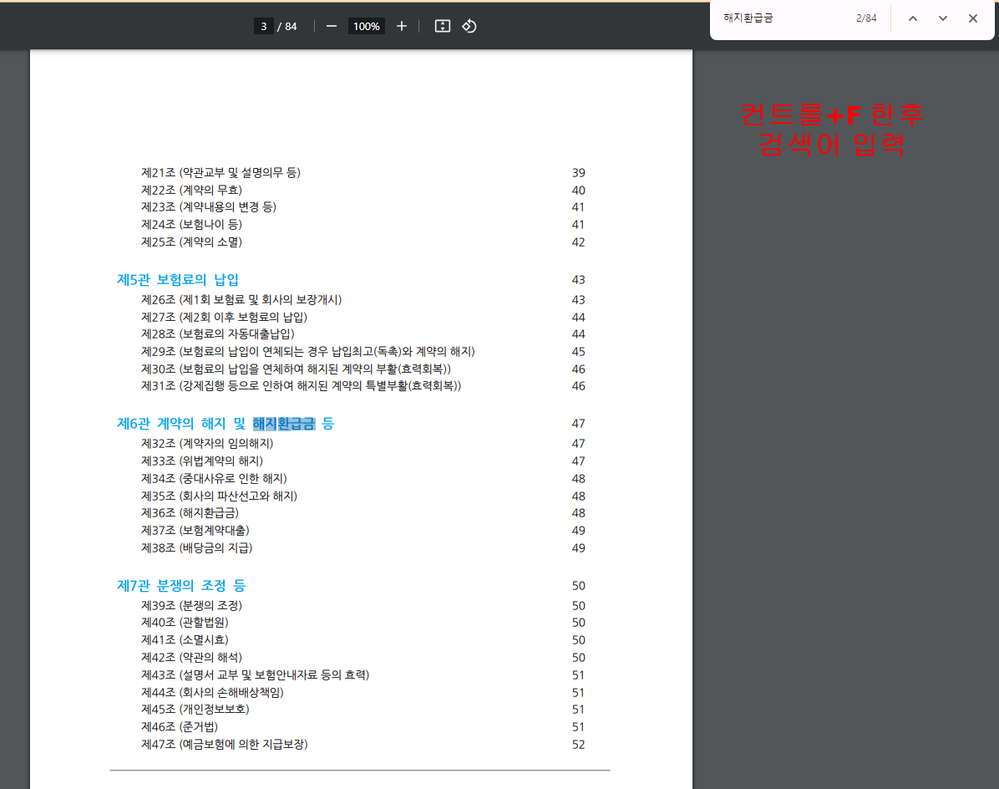Open 제32조 (계약자의 임의해지) entry
The width and height of the screenshot is (999, 789).
[207, 444]
